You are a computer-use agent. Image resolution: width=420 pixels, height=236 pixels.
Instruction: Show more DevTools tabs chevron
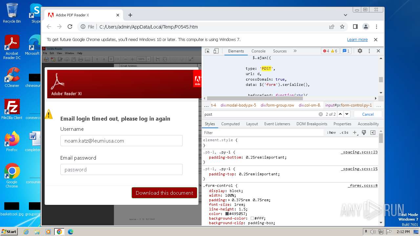click(x=295, y=51)
